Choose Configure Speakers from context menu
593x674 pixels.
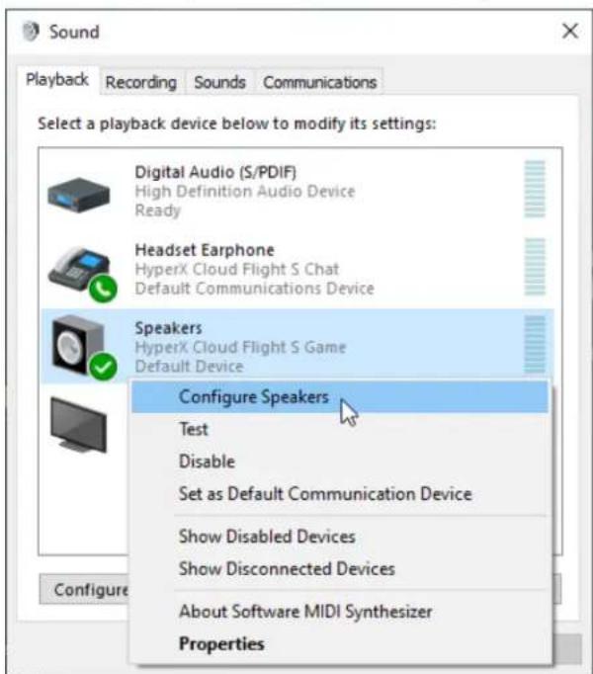point(340,396)
